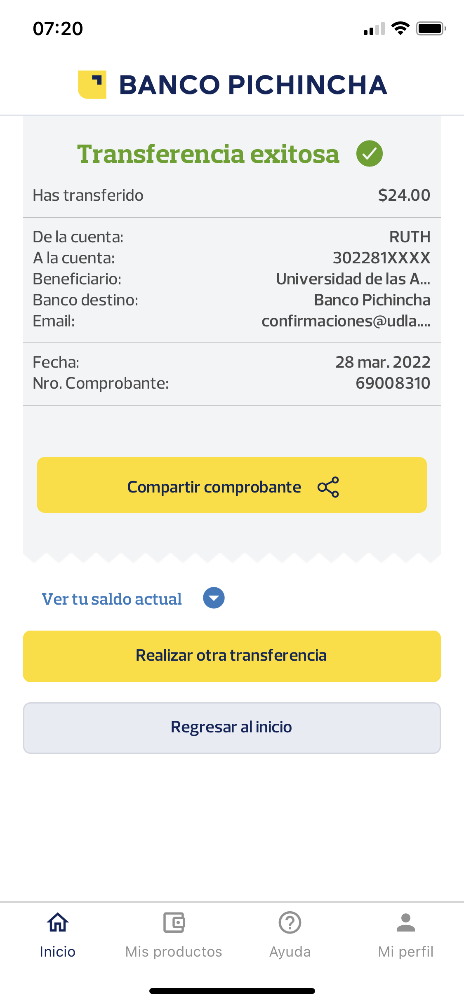This screenshot has height=1004, width=464.
Task: Tap the Ayuda question mark icon
Action: tap(290, 922)
